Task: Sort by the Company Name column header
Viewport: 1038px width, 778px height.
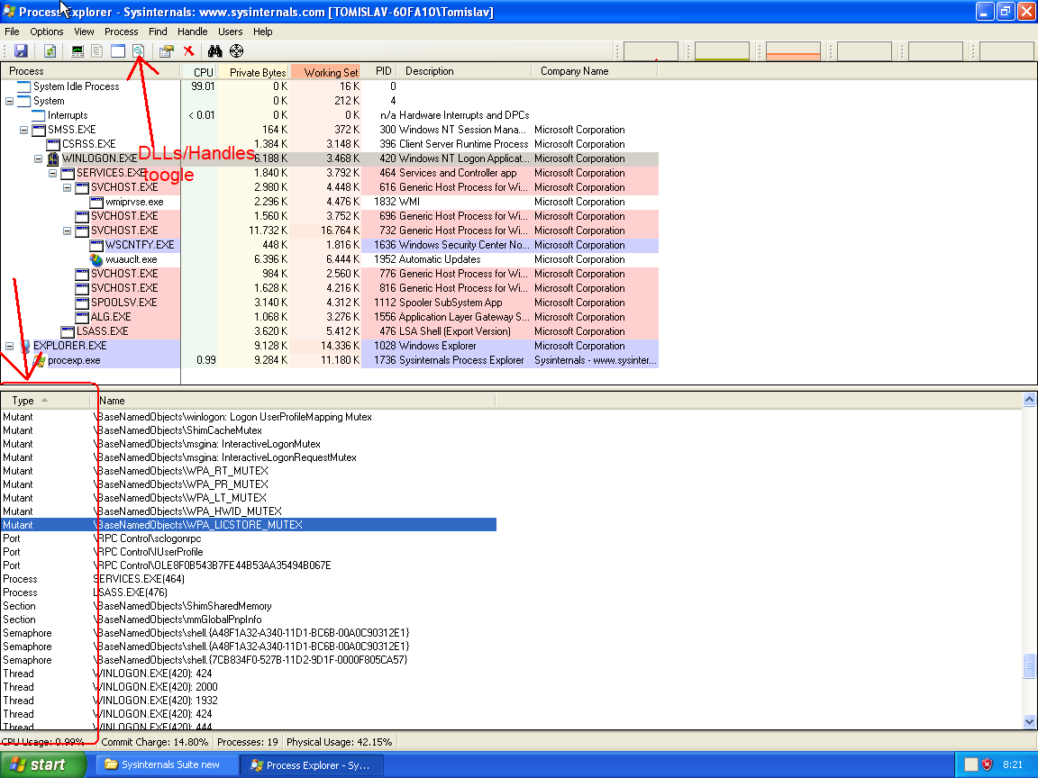Action: 595,71
